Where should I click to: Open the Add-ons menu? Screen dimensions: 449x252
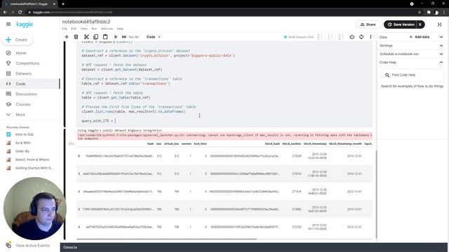(107, 29)
